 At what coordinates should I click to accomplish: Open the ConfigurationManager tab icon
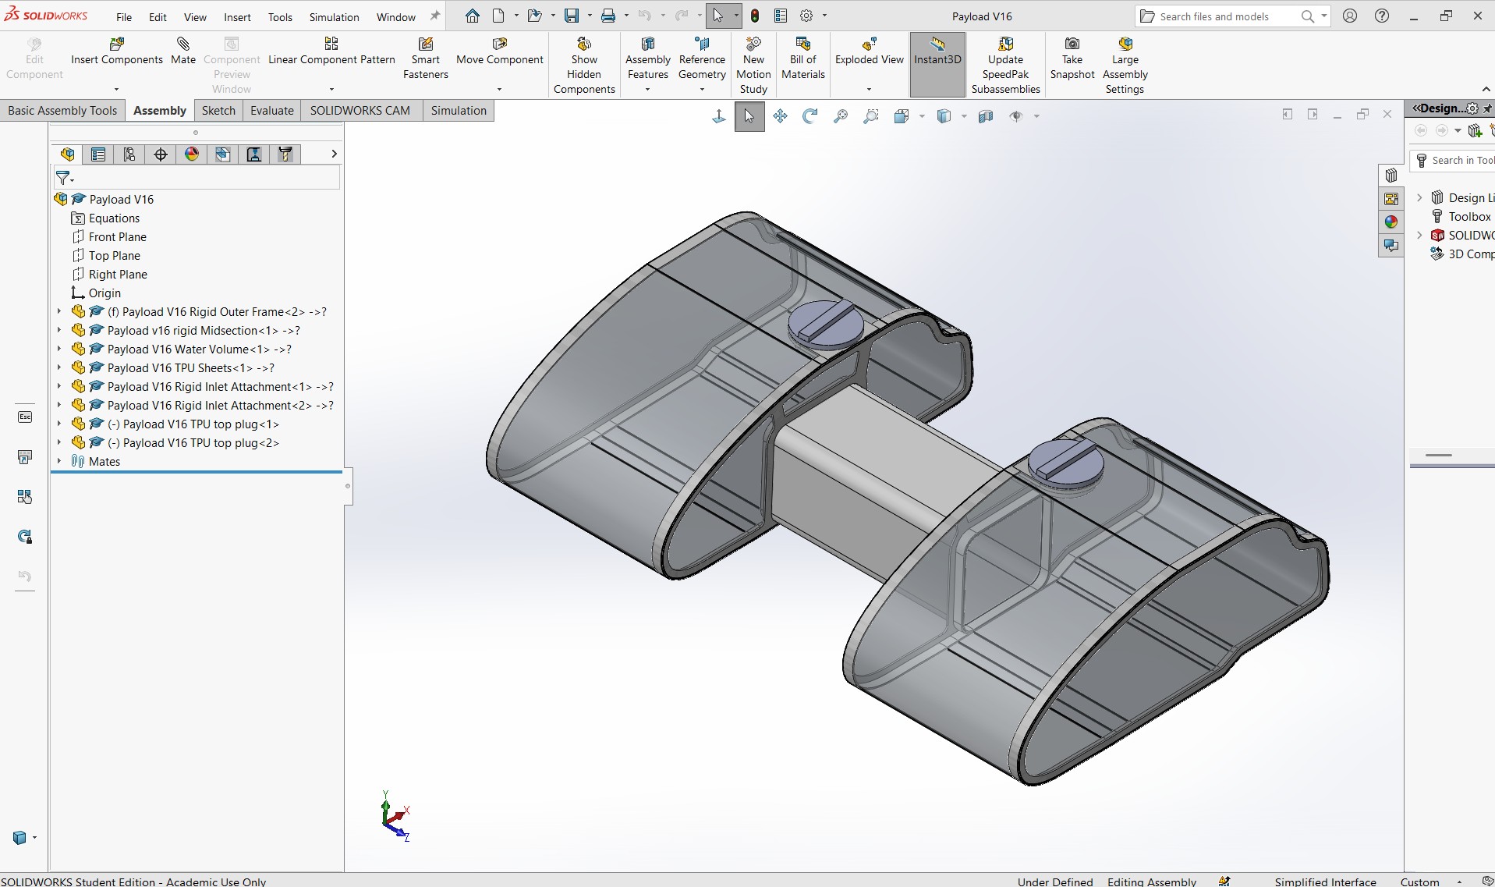[129, 154]
